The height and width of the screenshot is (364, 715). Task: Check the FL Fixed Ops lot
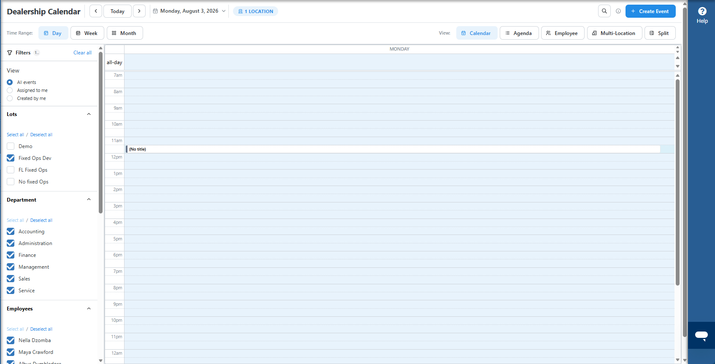tap(11, 170)
